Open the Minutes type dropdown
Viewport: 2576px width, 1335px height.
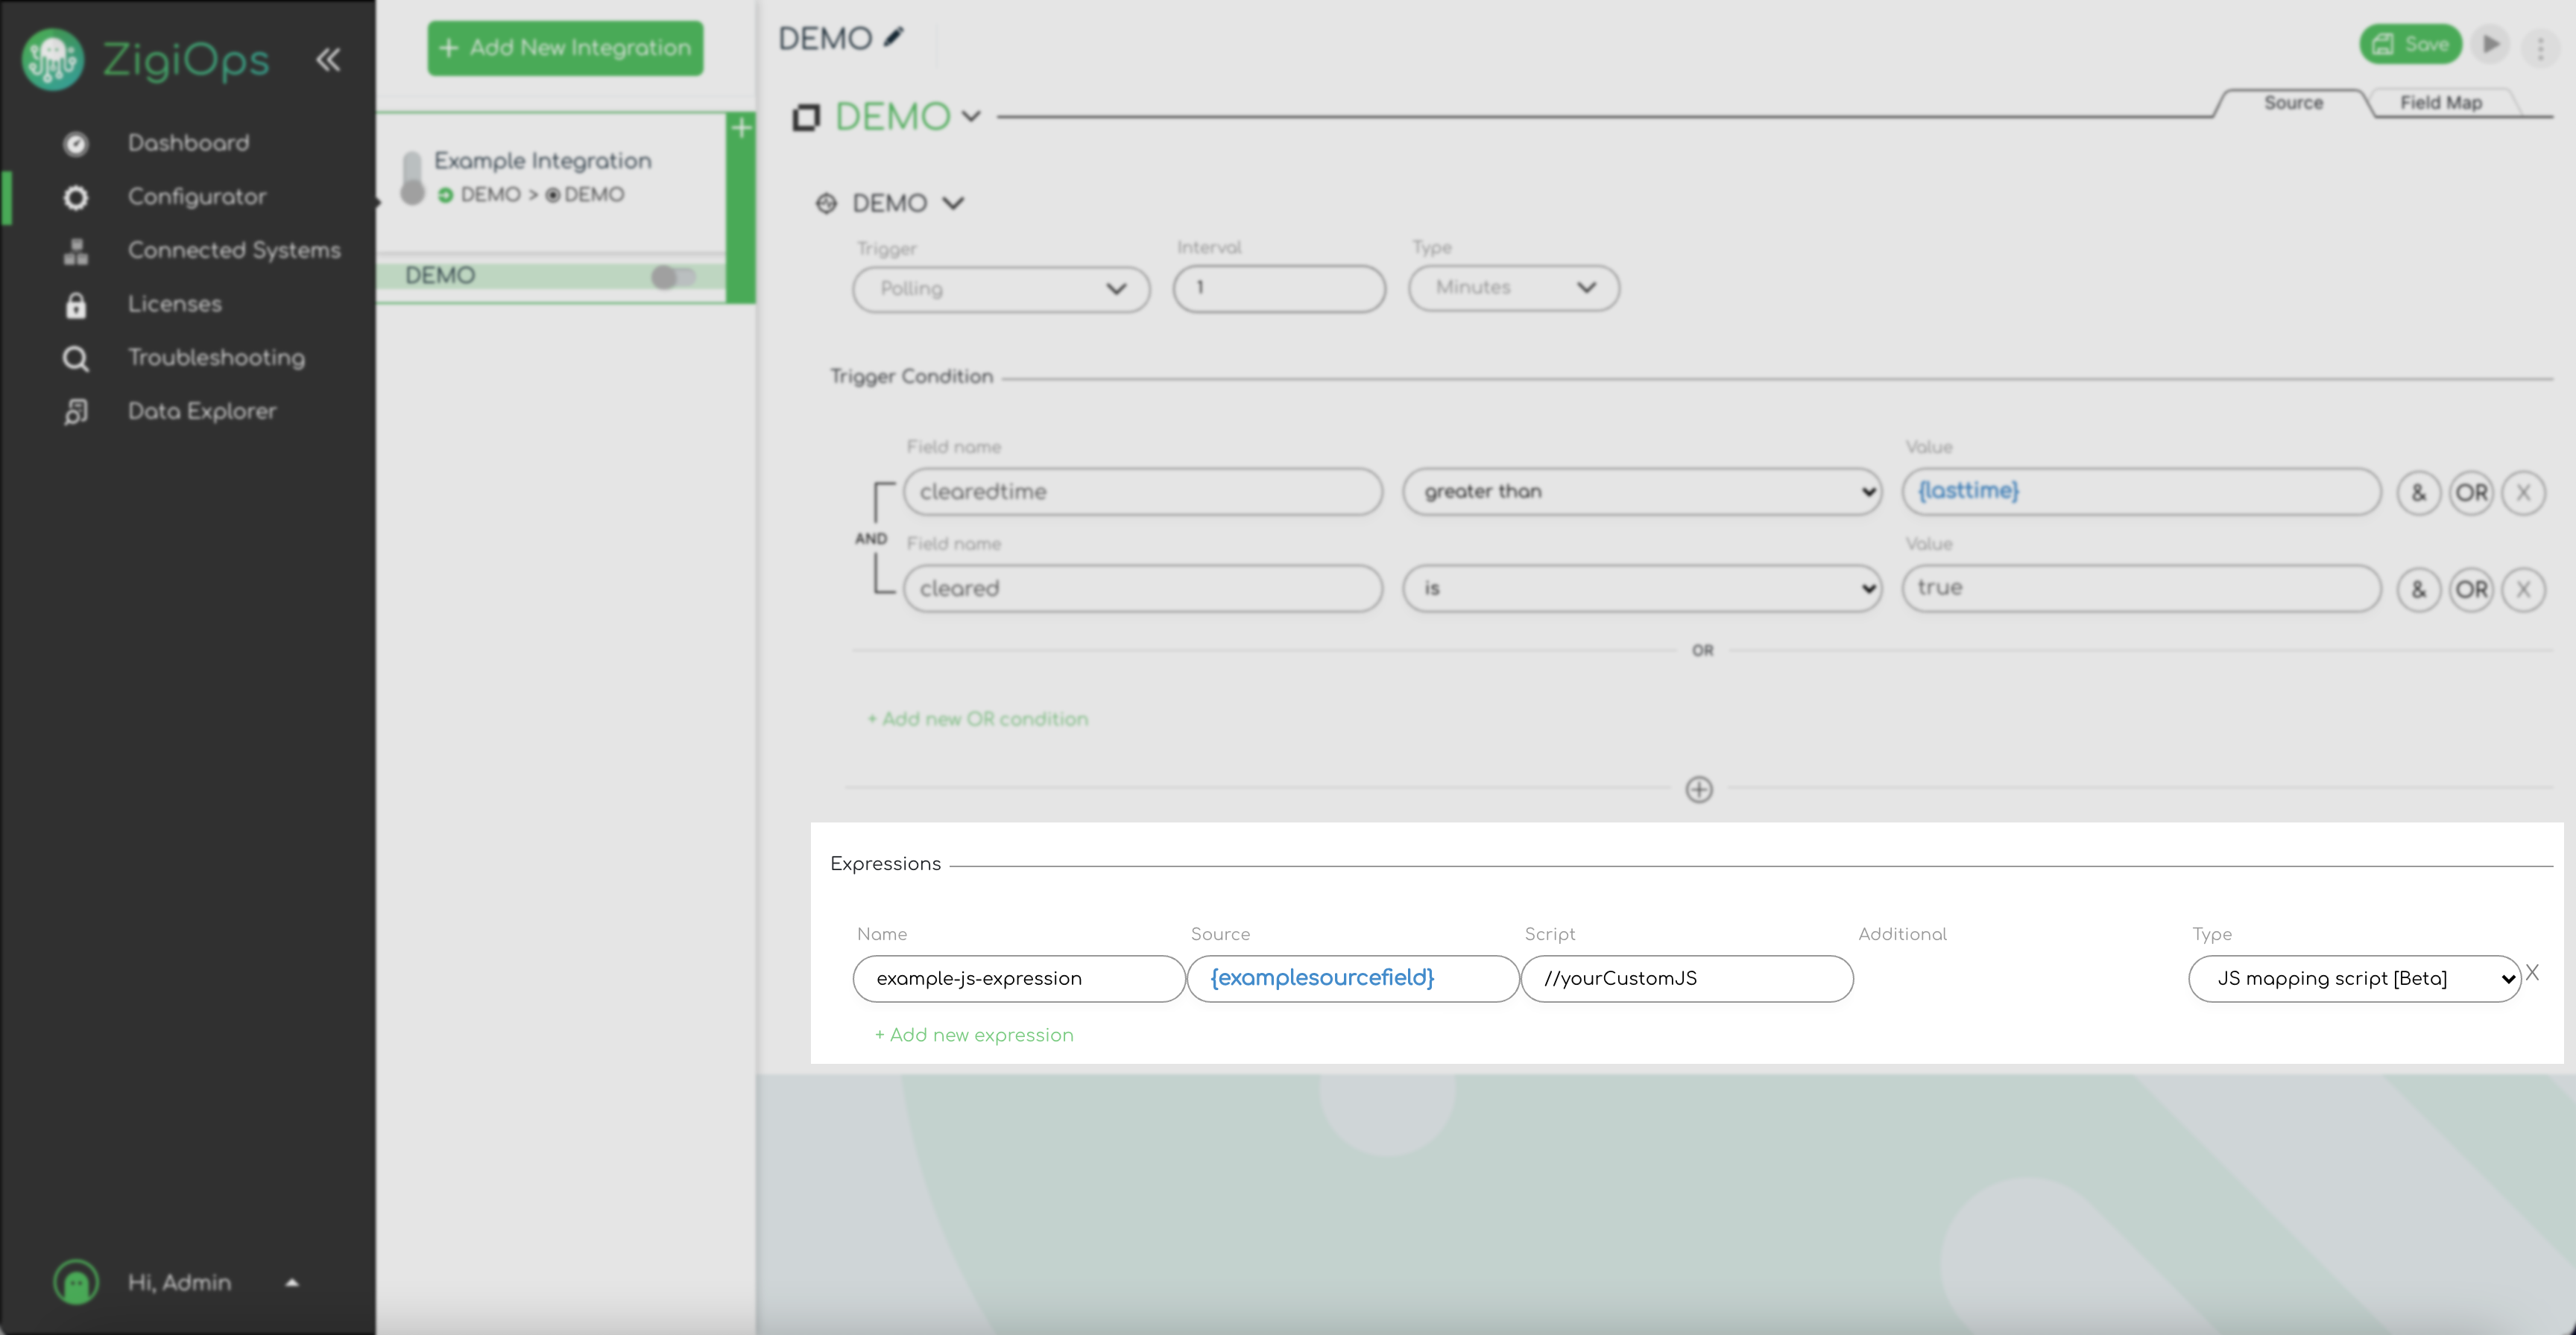coord(1513,288)
